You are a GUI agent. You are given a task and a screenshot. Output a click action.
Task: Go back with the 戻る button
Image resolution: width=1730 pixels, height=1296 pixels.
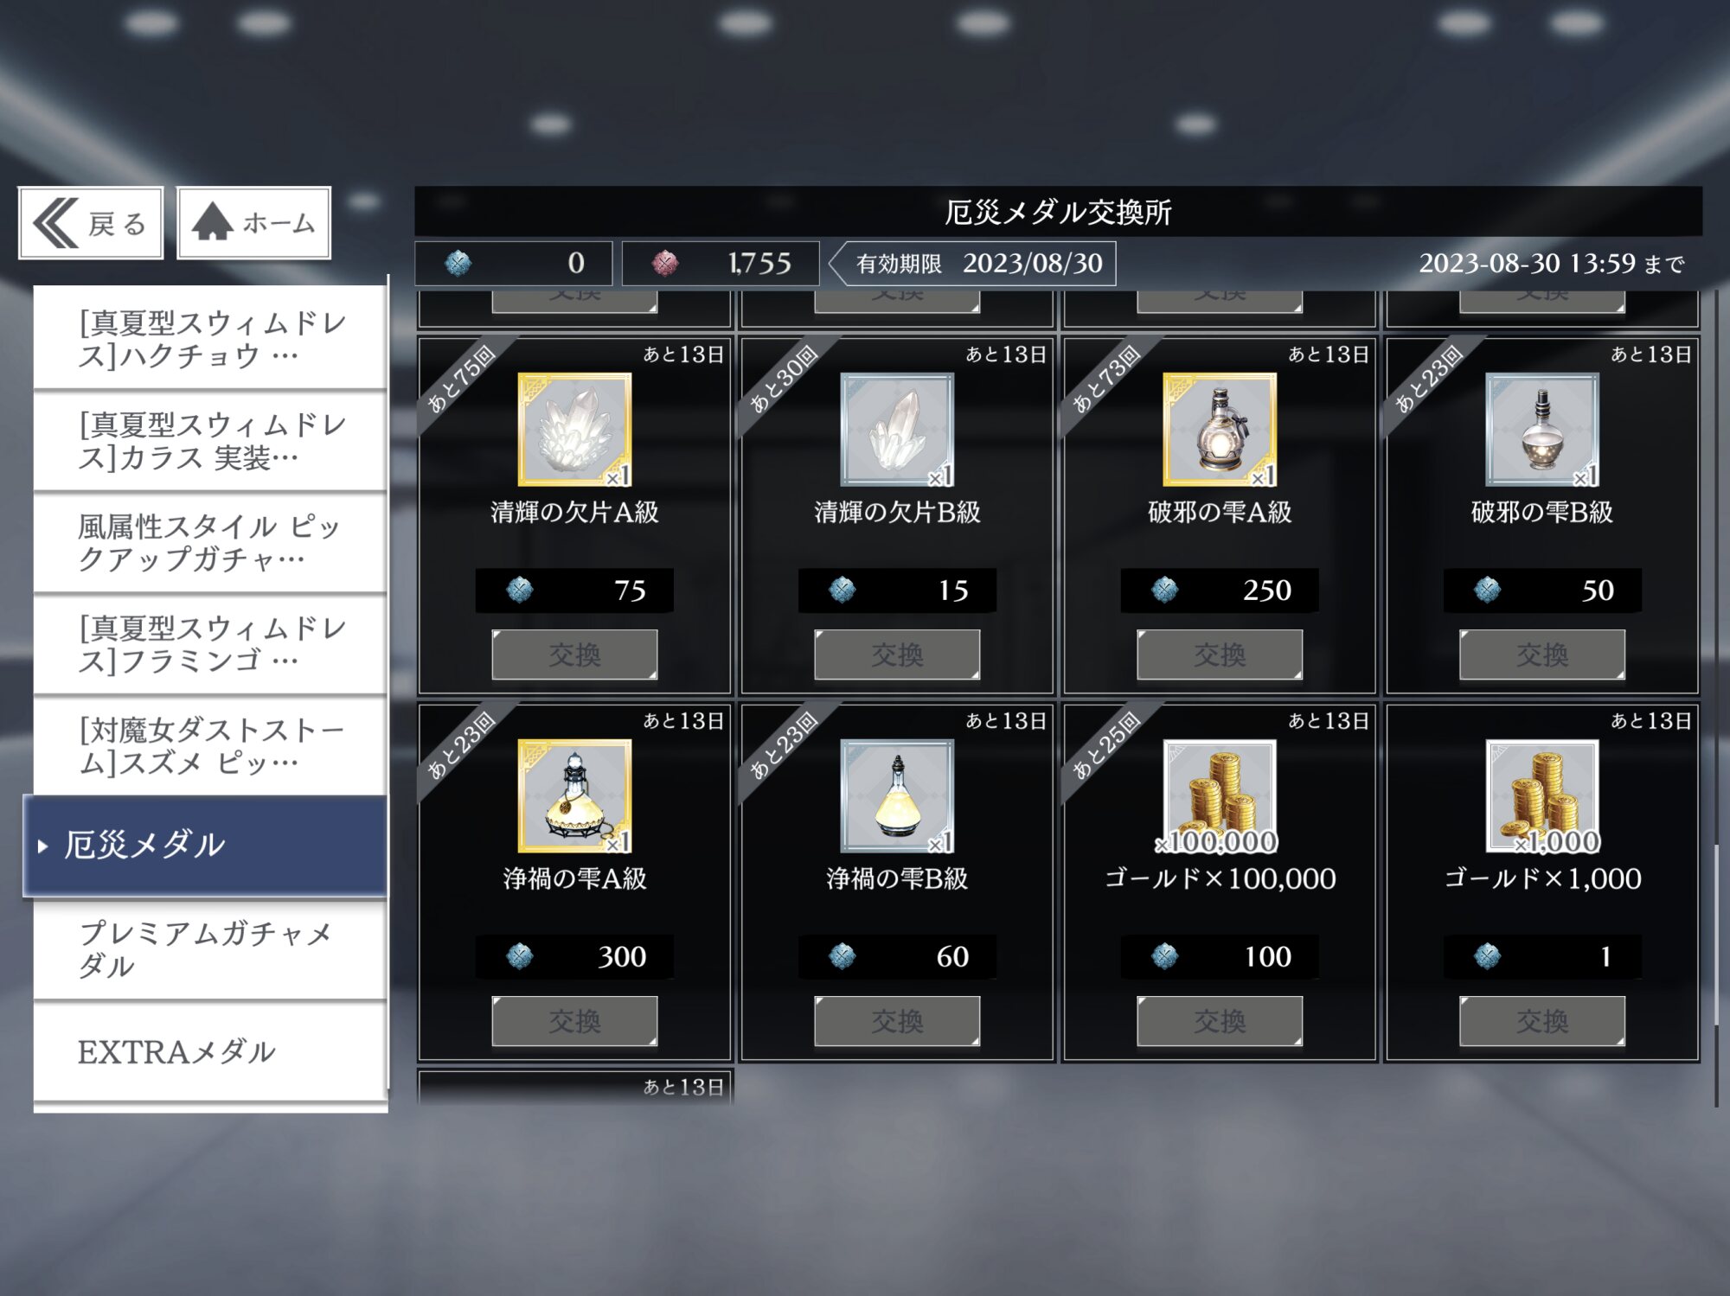pos(91,223)
